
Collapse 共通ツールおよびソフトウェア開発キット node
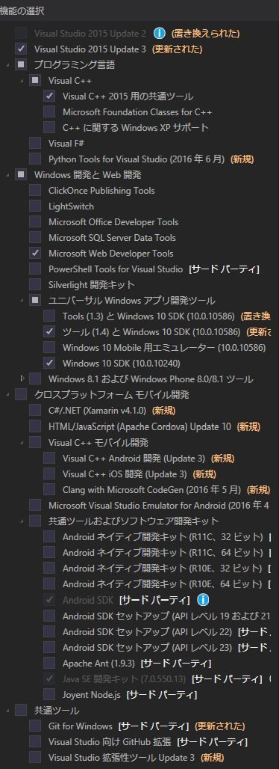point(22,521)
